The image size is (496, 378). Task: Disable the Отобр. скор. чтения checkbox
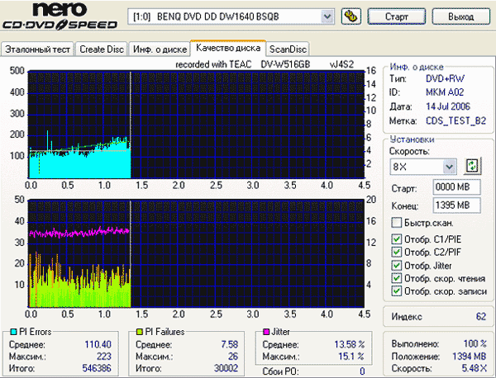click(397, 278)
